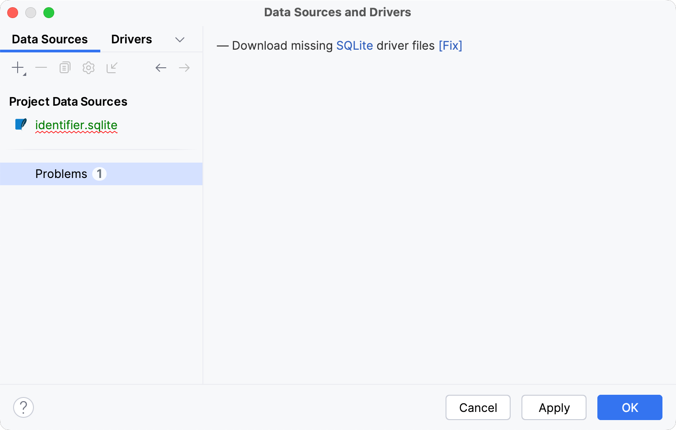The height and width of the screenshot is (430, 676).
Task: Select the identifier.sqlite data source
Action: 76,125
